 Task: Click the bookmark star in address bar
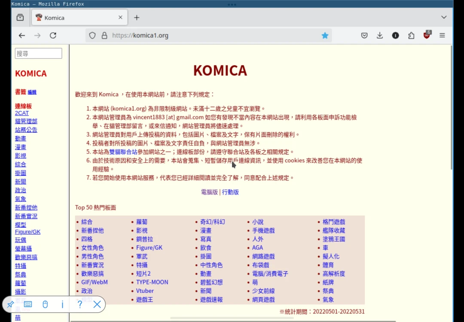(x=325, y=36)
